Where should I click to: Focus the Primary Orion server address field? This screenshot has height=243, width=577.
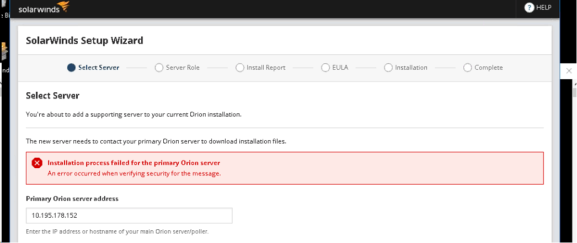pos(129,216)
